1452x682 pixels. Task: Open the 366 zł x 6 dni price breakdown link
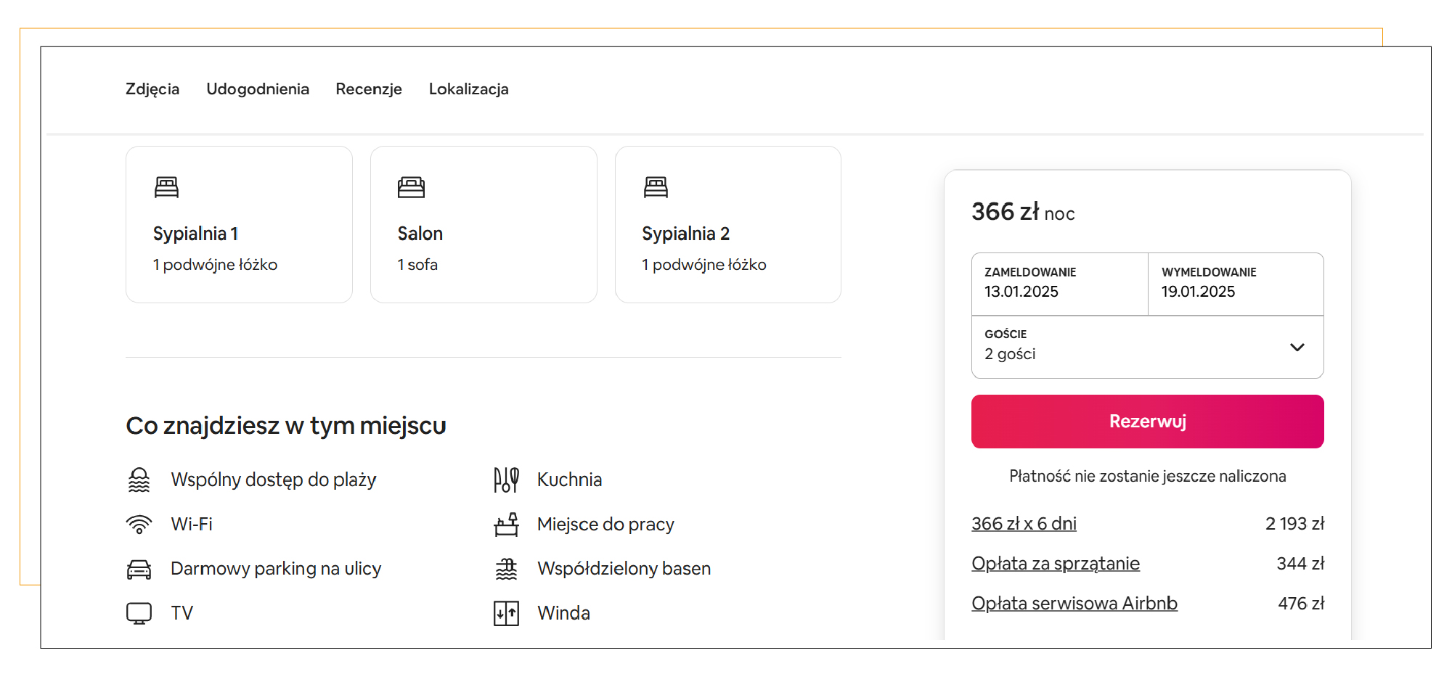(1024, 524)
